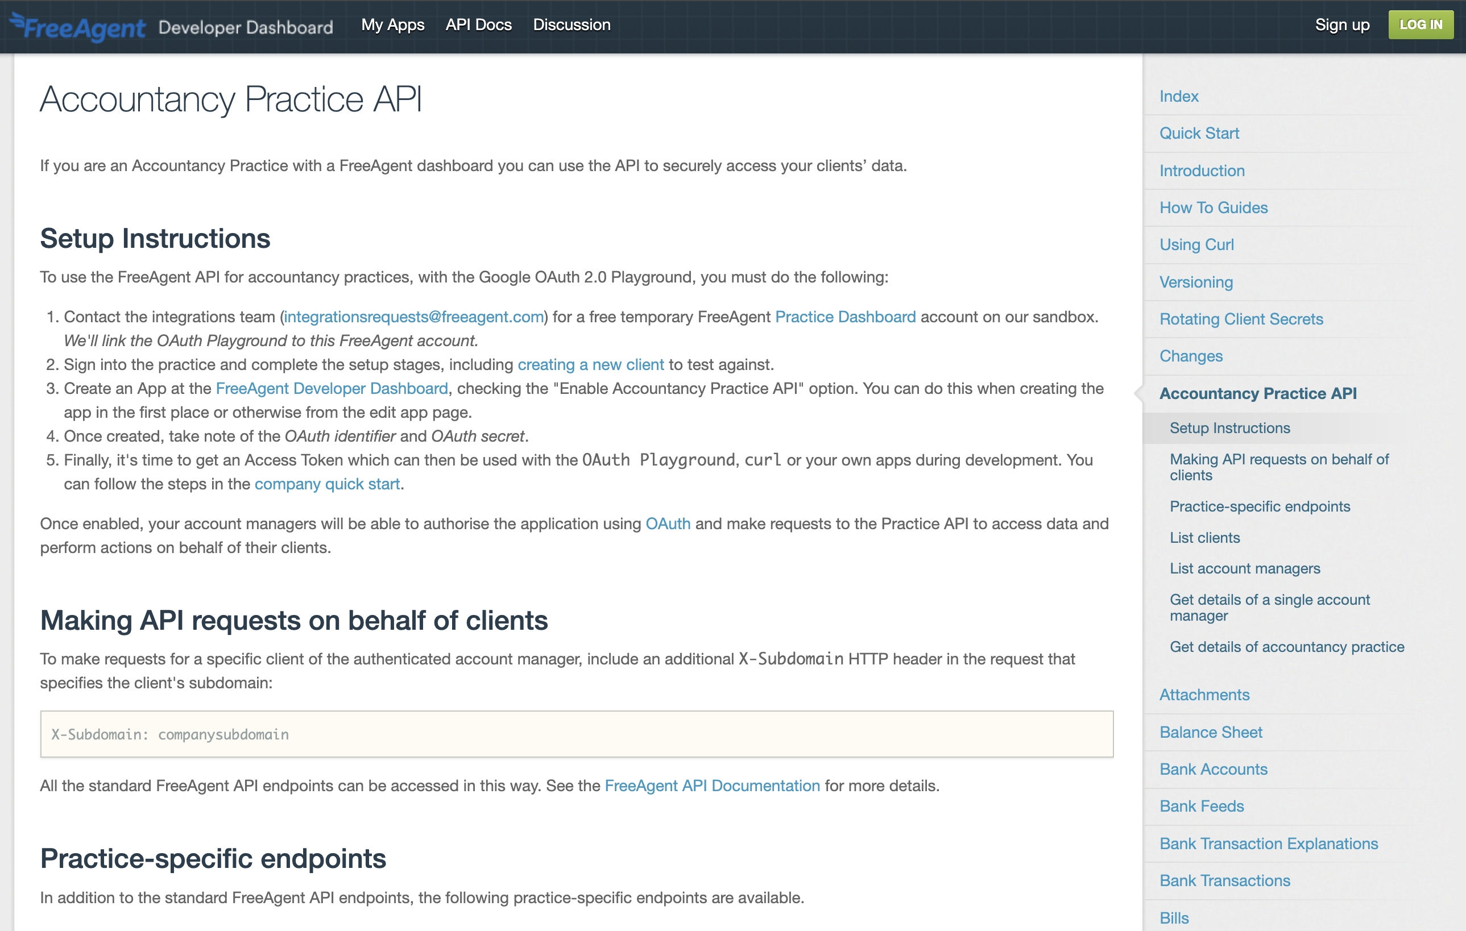
Task: Open the My Apps menu item
Action: pyautogui.click(x=393, y=25)
